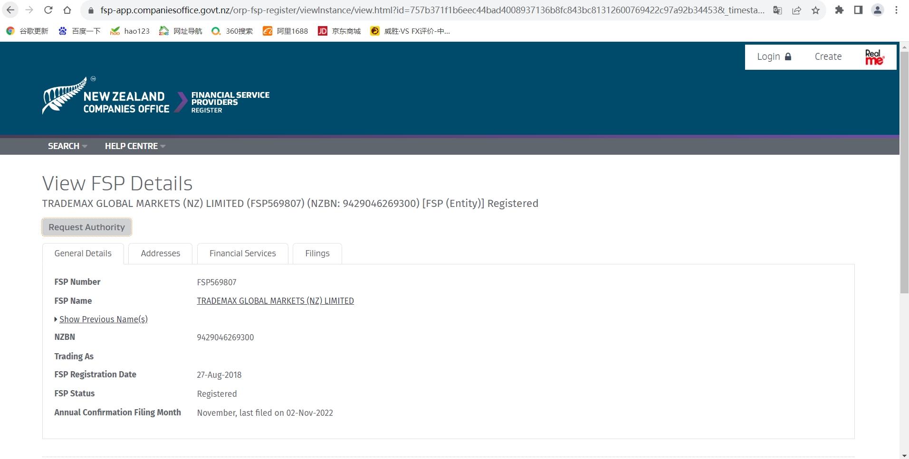Click the Trading As label
Screen dimensions: 909x459
74,356
